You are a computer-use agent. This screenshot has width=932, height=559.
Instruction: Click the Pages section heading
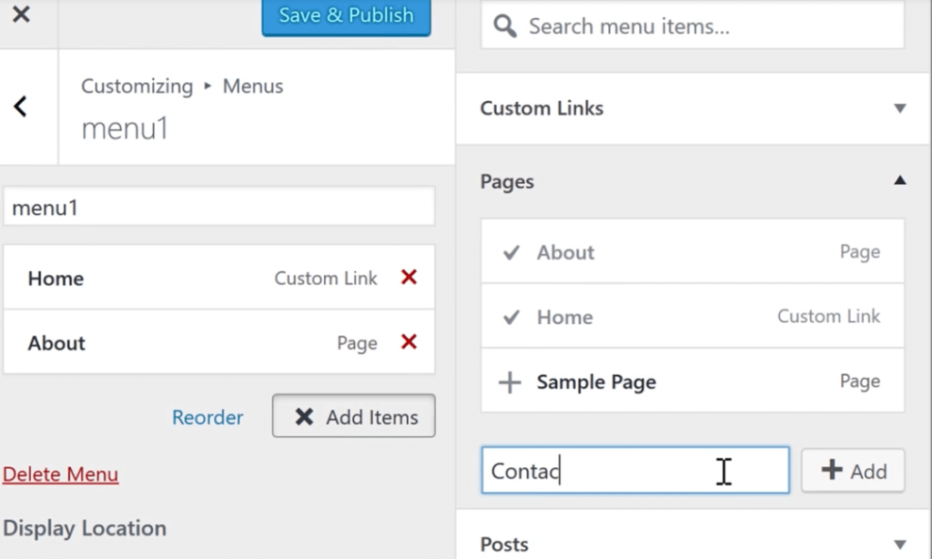pyautogui.click(x=507, y=181)
